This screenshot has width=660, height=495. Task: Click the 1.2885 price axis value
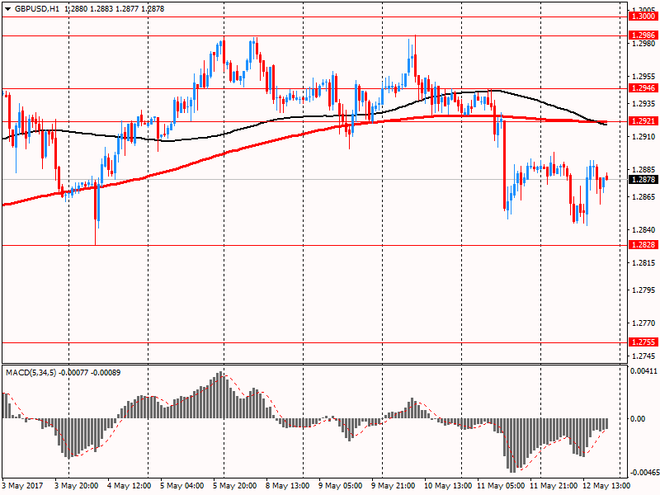click(644, 170)
